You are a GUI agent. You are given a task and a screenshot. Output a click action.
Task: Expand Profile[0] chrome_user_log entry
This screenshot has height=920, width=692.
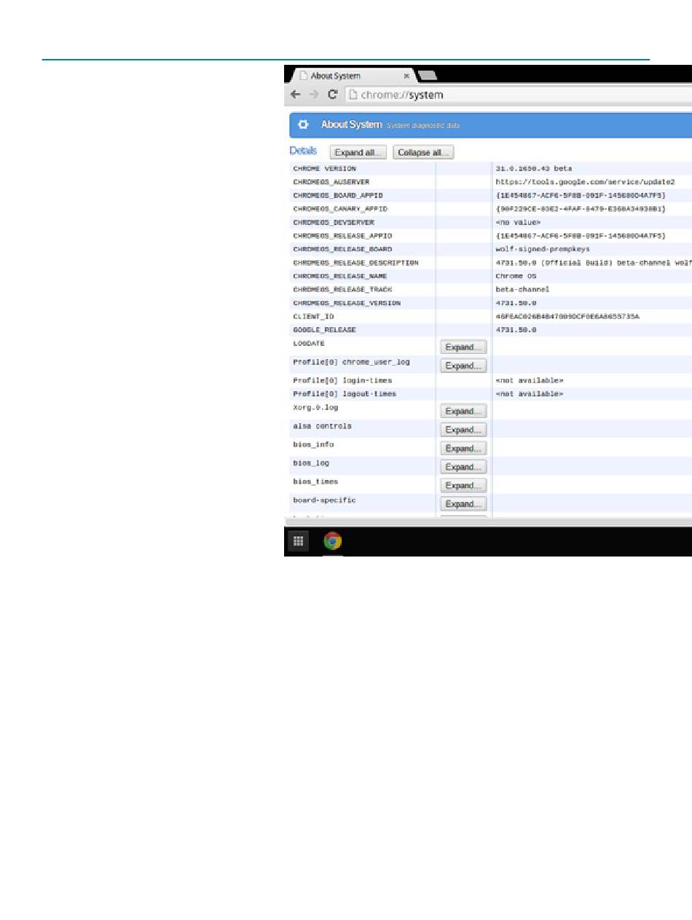463,366
